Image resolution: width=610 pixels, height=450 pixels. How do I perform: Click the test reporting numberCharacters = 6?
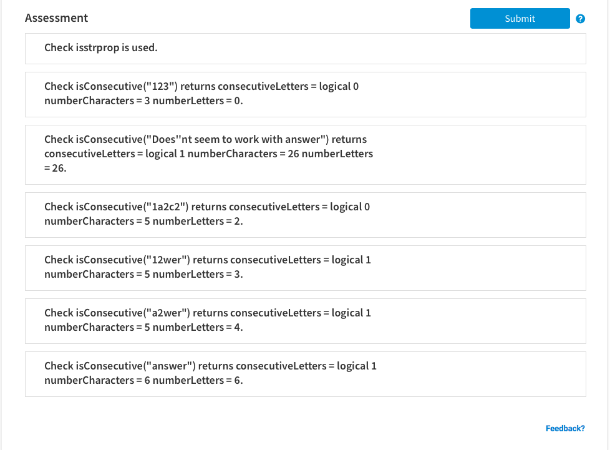click(x=305, y=373)
